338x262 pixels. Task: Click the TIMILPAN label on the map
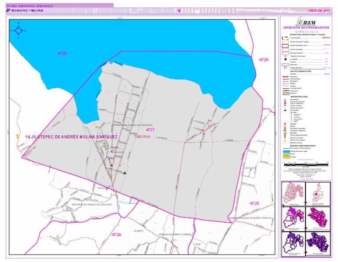[x=142, y=137]
